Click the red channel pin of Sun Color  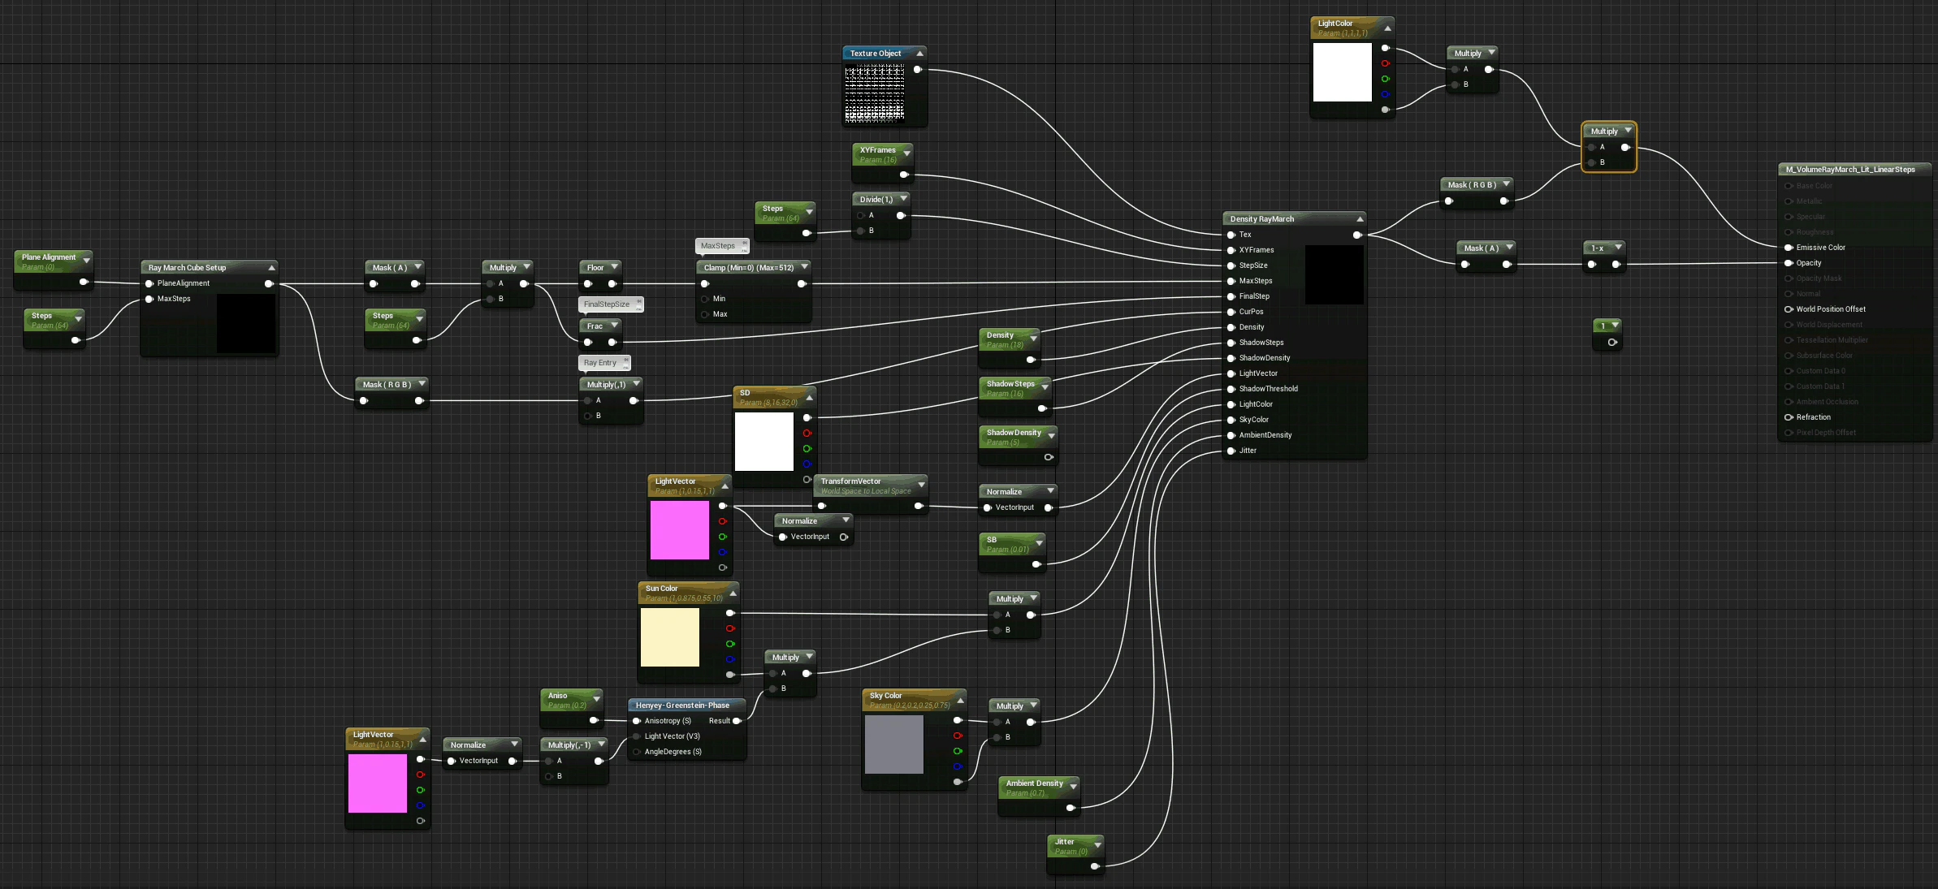click(730, 628)
